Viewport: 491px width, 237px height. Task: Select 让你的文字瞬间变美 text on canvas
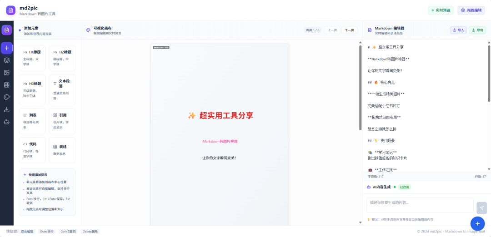[x=219, y=158]
